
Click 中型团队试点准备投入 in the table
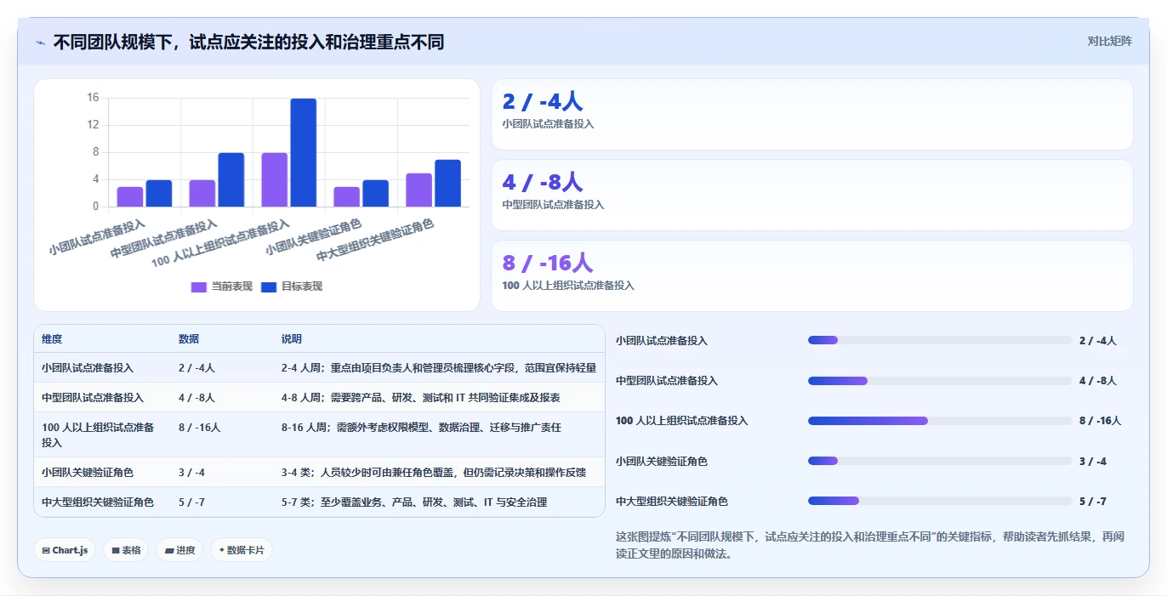(93, 397)
